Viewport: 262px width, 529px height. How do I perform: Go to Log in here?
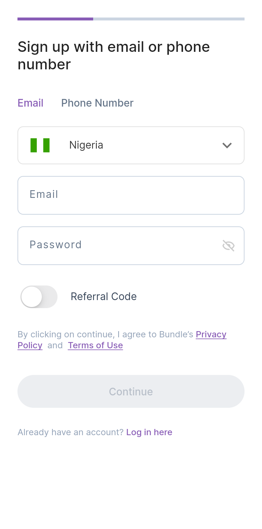pos(149,432)
